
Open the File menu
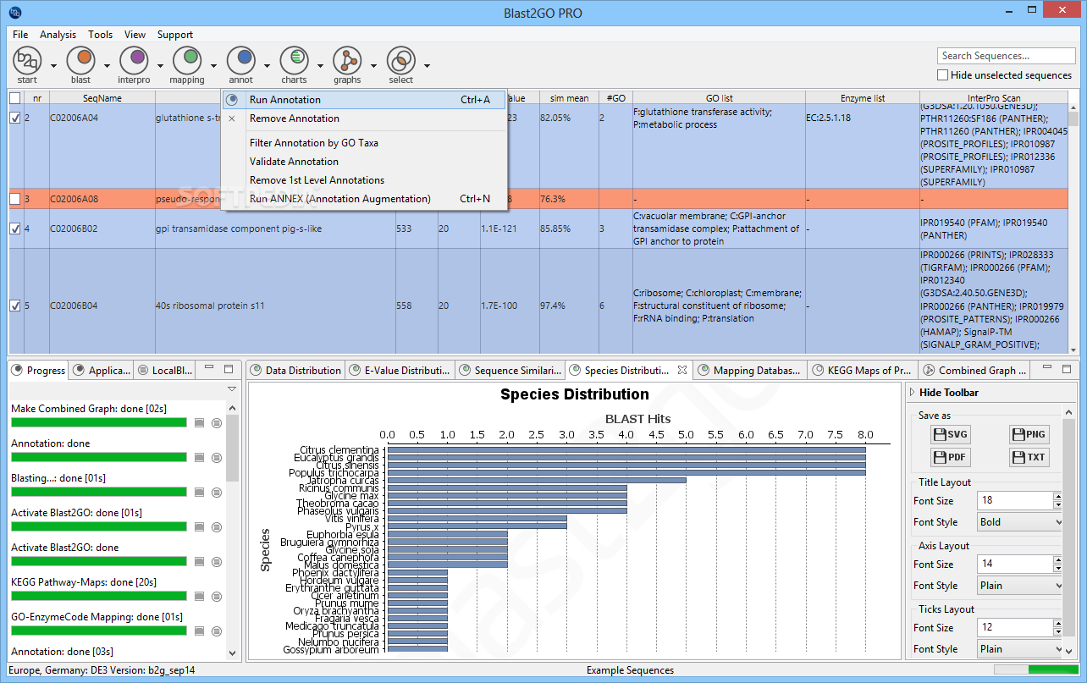click(x=20, y=35)
